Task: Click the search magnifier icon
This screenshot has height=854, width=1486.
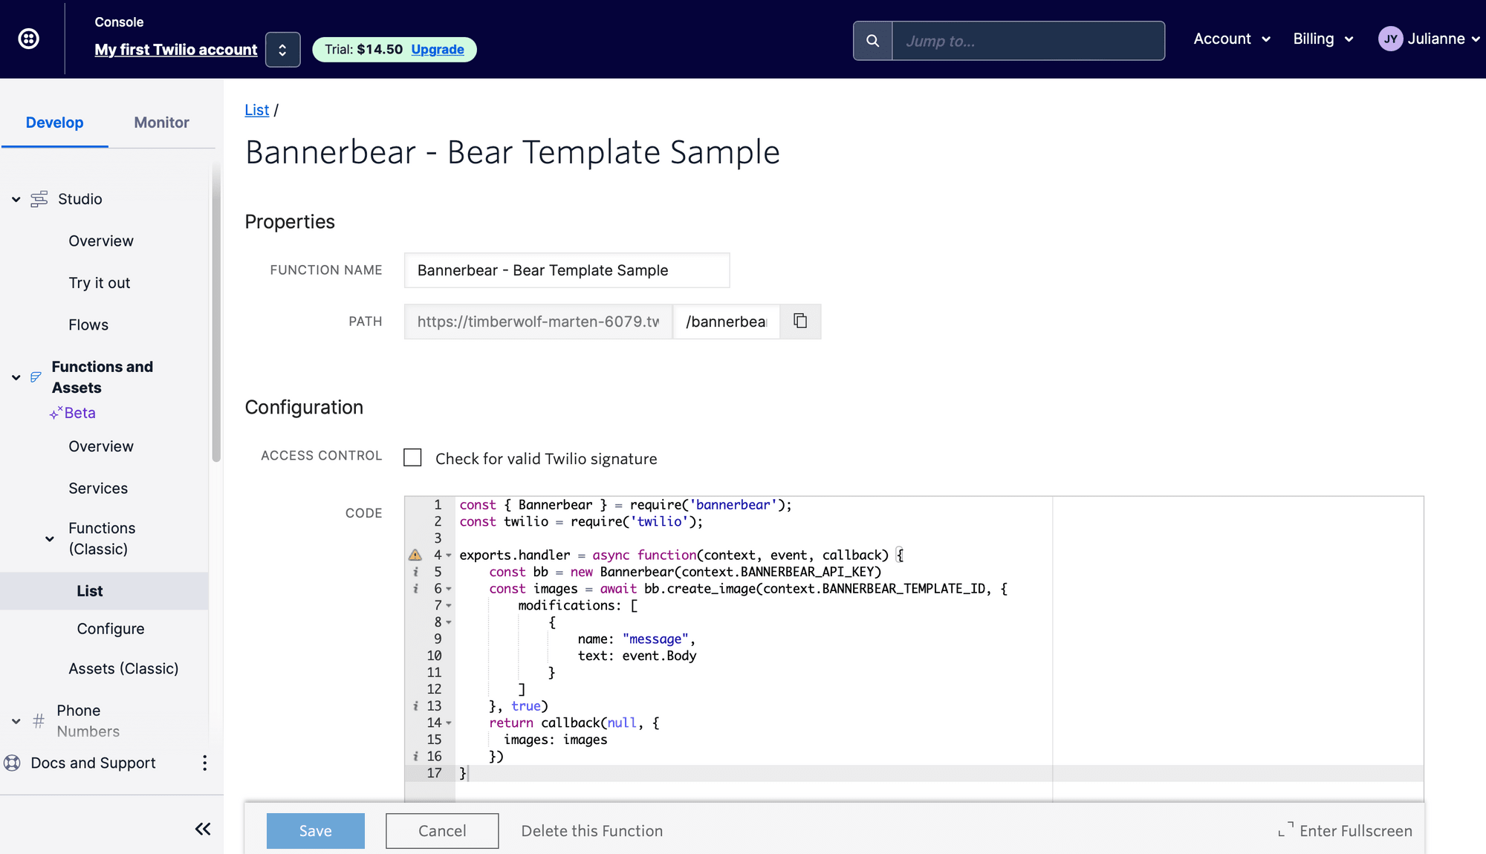Action: [873, 41]
